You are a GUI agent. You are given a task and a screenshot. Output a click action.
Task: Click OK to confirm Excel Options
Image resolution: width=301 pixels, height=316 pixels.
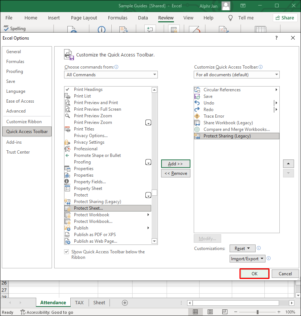click(x=254, y=274)
